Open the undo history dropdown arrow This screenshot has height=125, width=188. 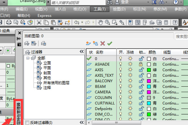click(82, 22)
